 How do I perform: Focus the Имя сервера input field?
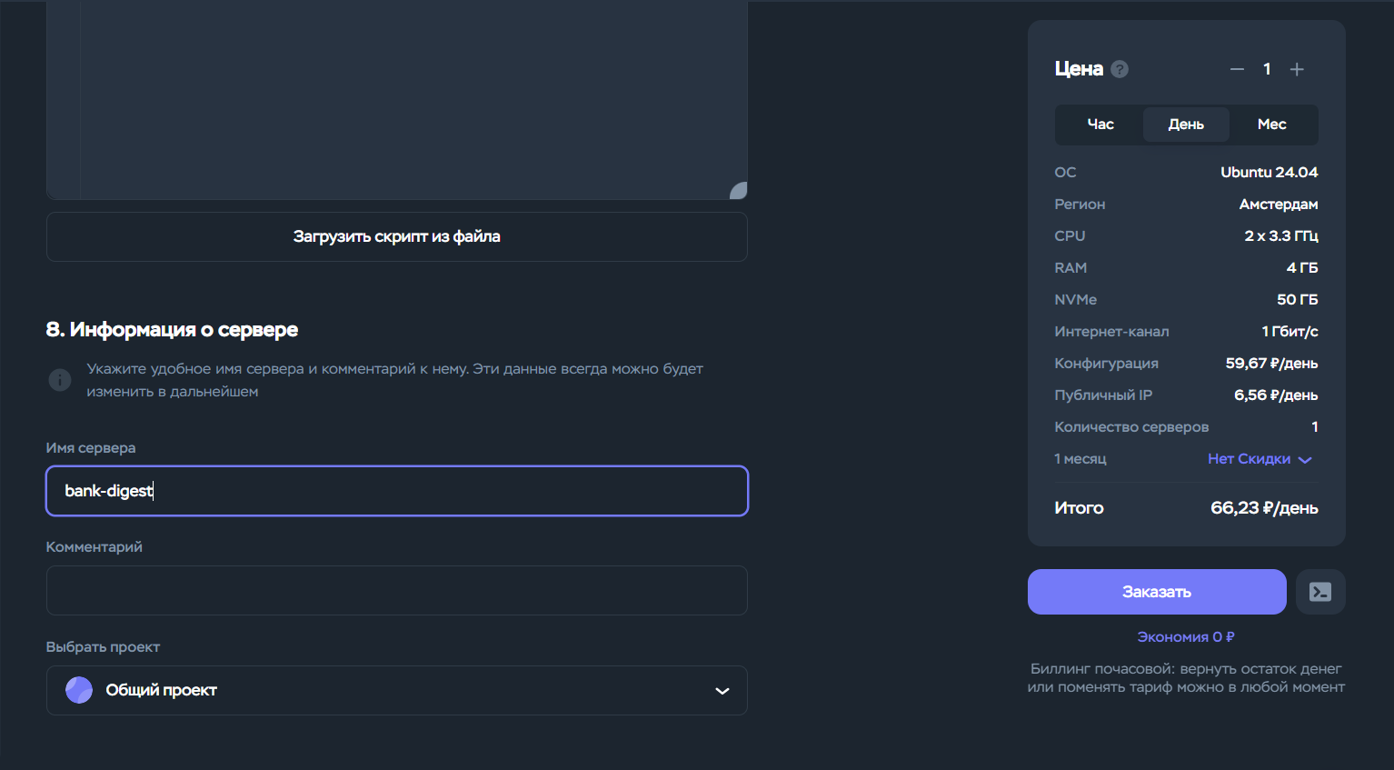[397, 491]
